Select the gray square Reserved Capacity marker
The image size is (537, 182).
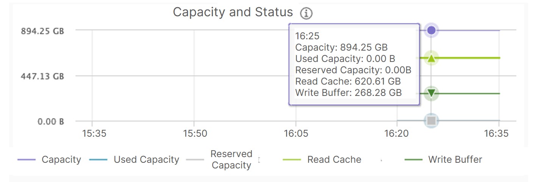431,121
